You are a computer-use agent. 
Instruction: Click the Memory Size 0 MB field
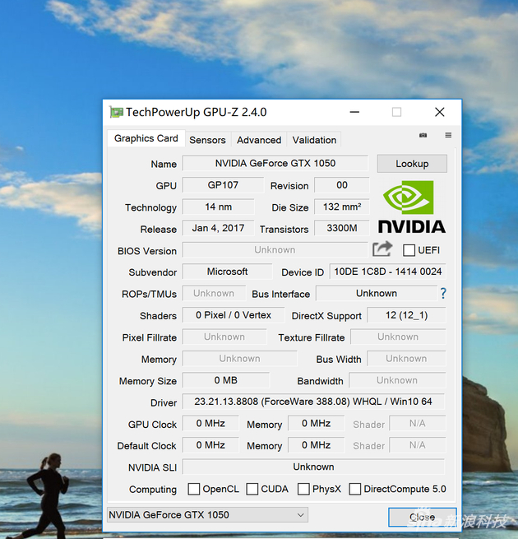[226, 380]
